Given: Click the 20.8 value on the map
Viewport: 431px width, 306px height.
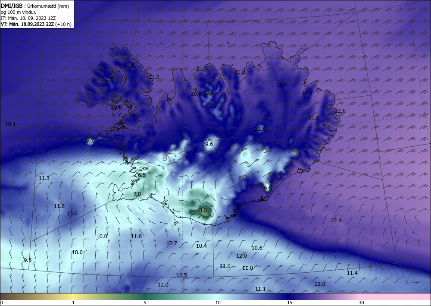Looking at the screenshot, I should click(x=196, y=94).
